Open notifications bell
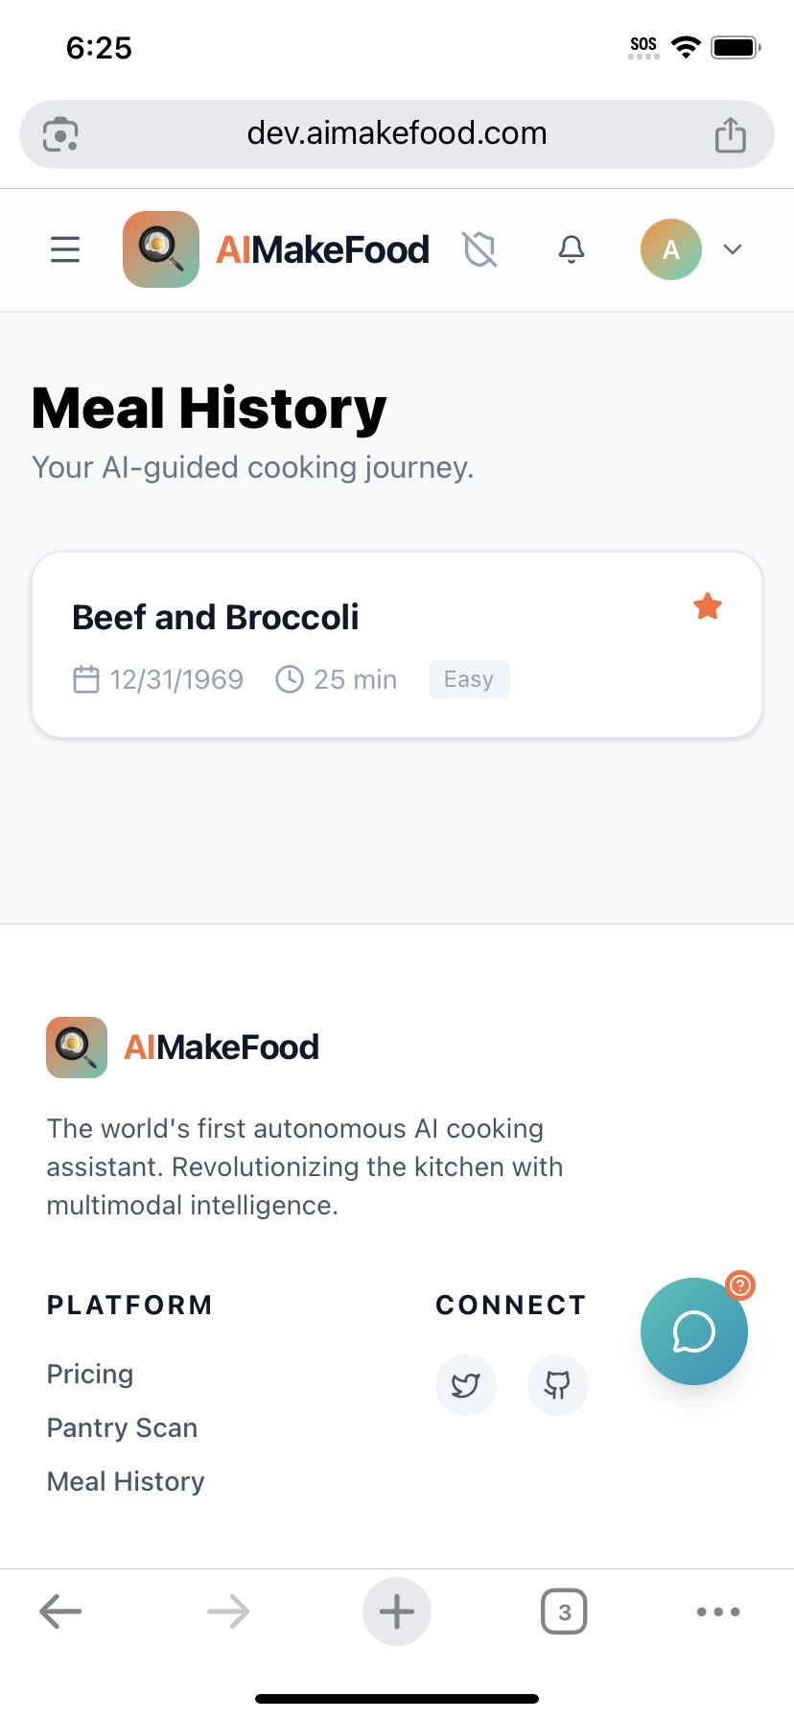The width and height of the screenshot is (794, 1719). [572, 249]
